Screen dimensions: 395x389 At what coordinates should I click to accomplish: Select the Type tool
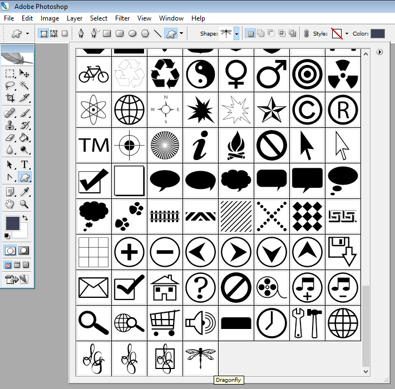point(24,164)
